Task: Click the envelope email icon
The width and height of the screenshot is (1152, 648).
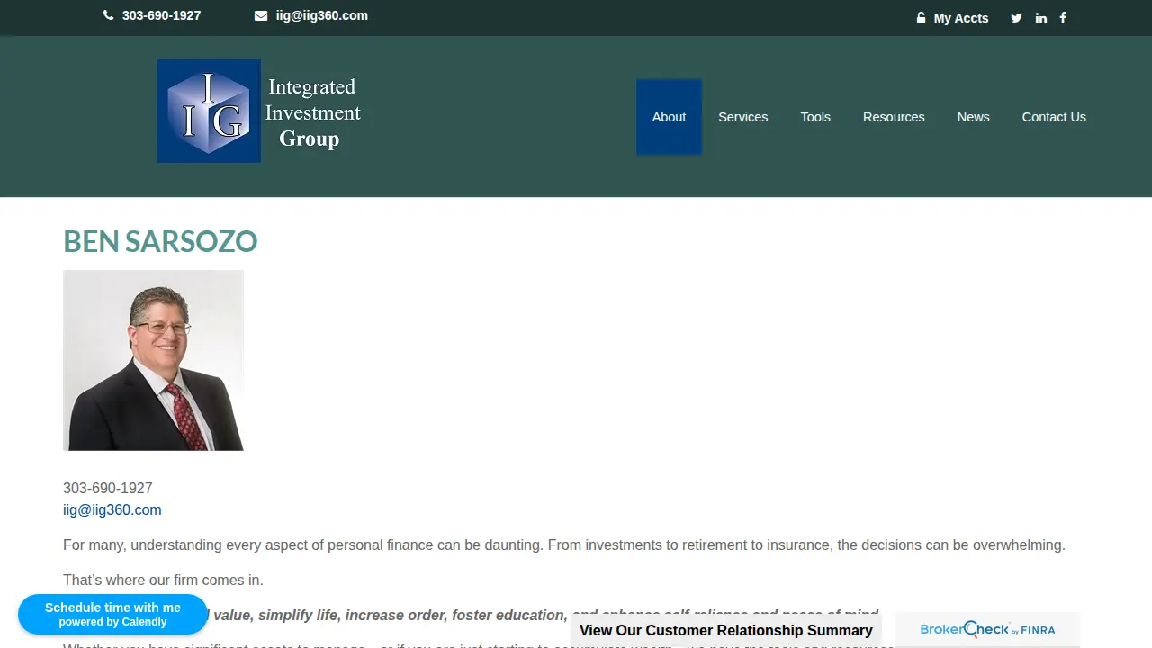Action: [x=261, y=15]
